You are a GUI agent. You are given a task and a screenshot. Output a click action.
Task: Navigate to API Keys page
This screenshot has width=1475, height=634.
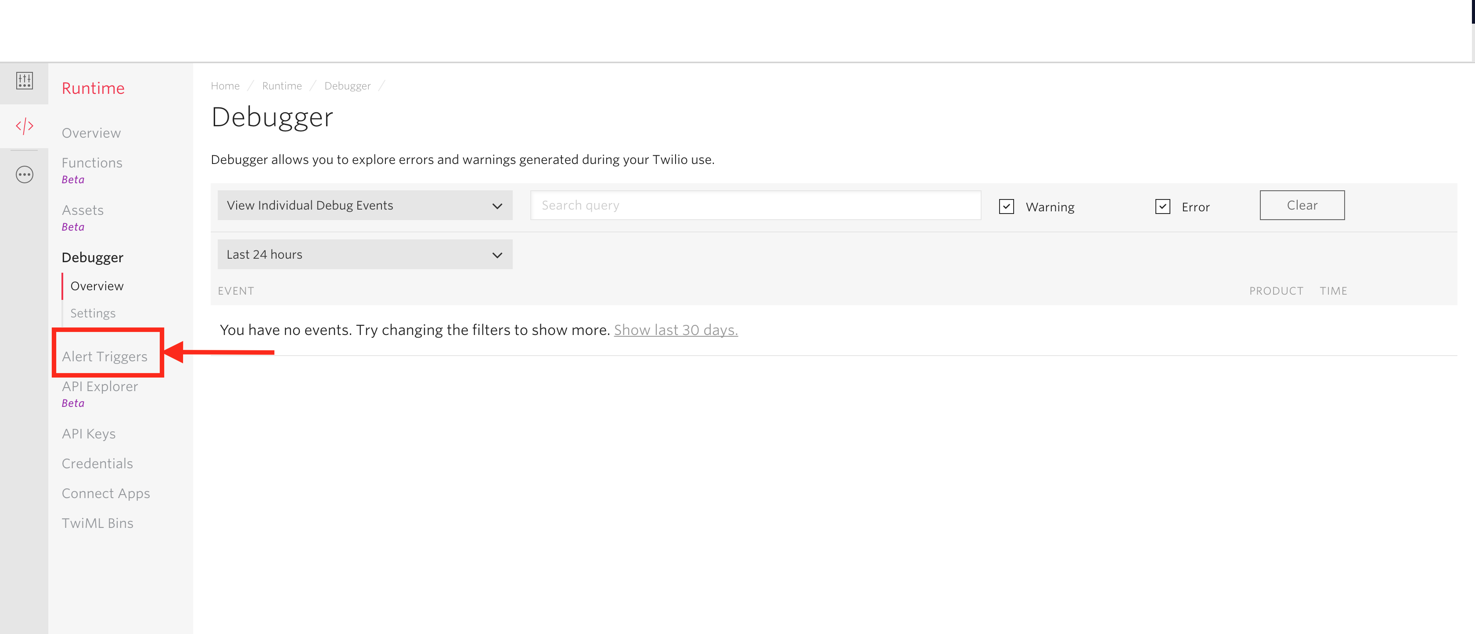click(89, 434)
